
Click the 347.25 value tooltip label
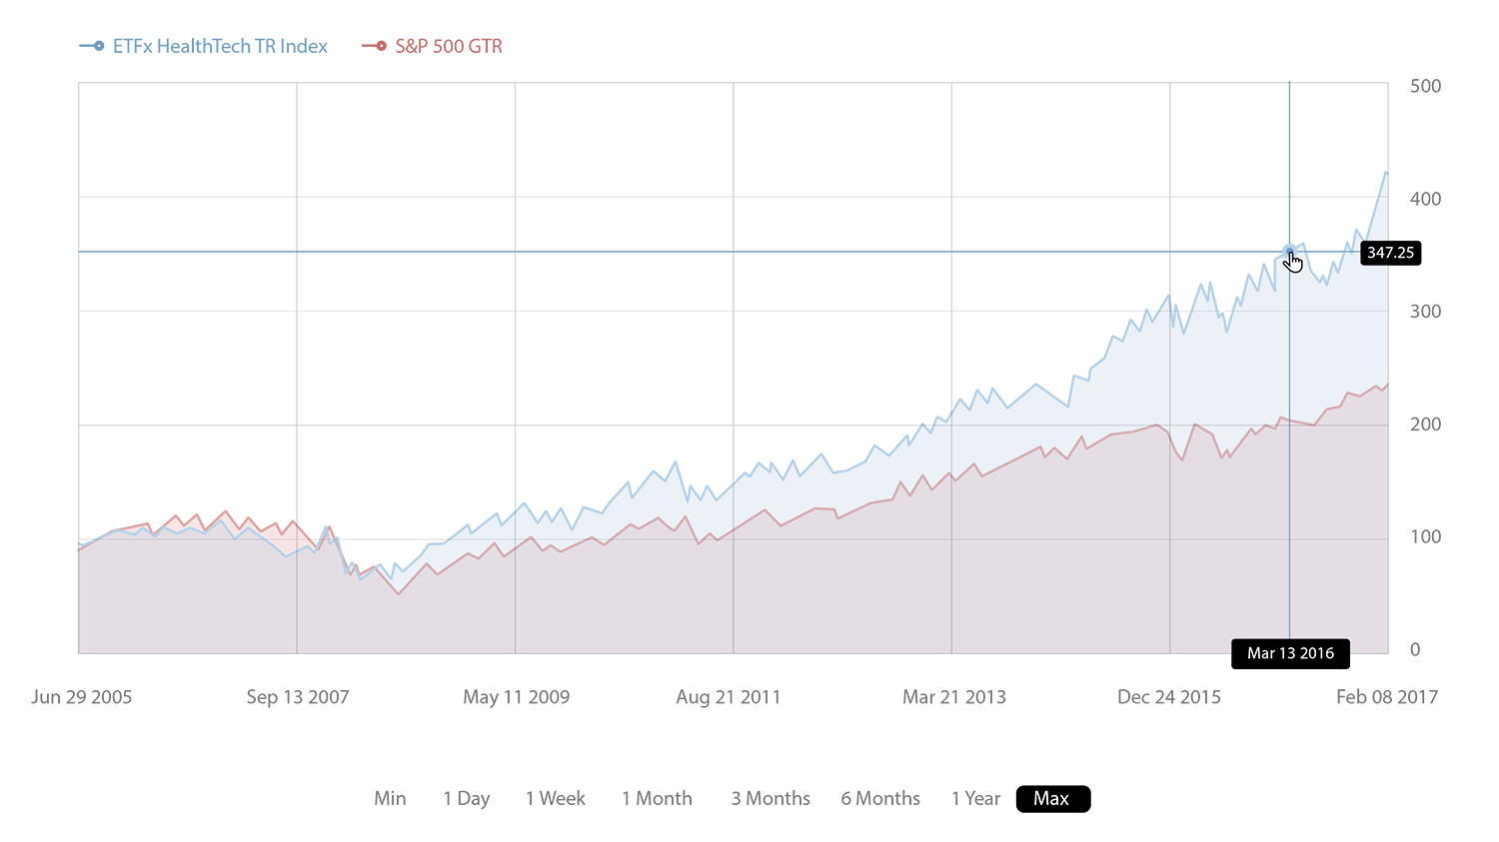(x=1390, y=253)
